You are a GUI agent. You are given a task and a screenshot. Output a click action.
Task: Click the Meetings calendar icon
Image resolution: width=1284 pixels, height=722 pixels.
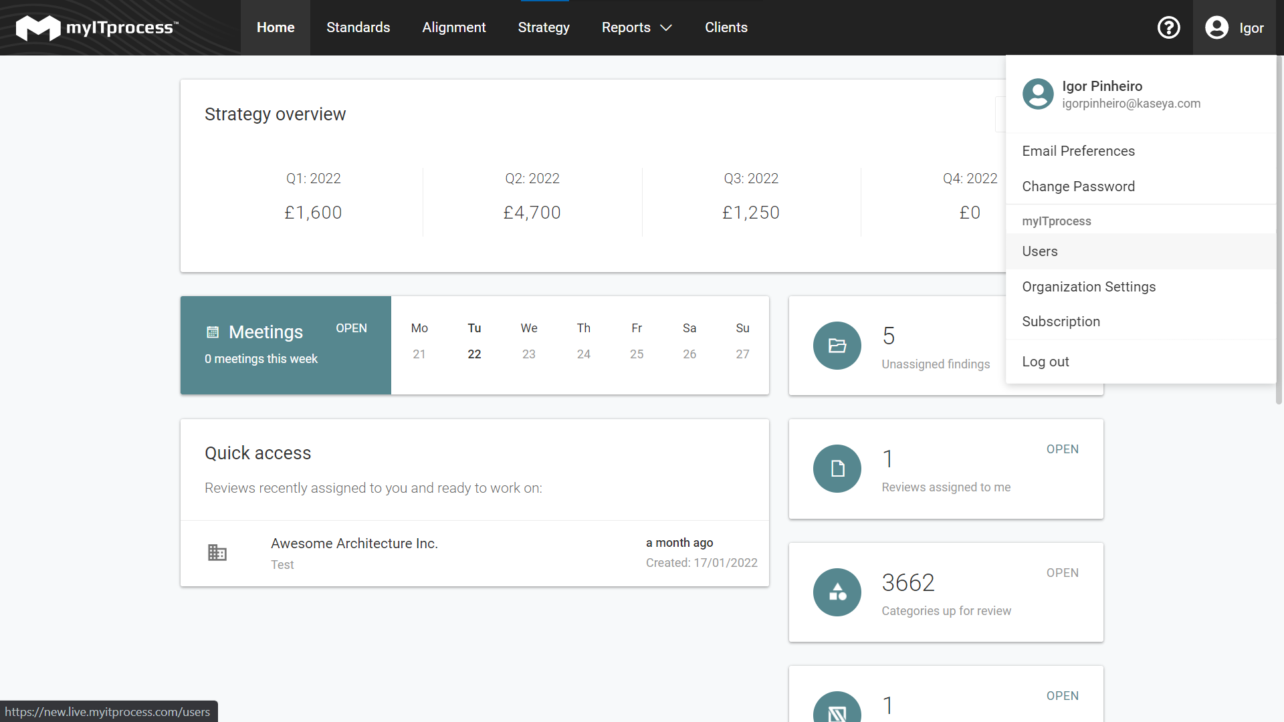pos(213,332)
